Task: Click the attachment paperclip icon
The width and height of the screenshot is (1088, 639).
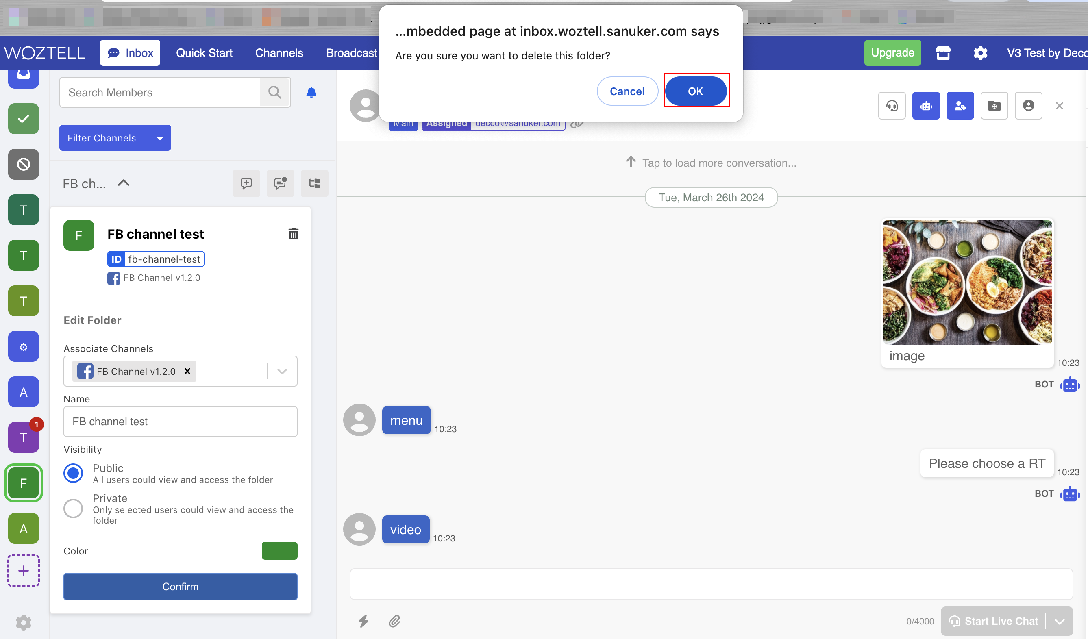Action: click(x=394, y=621)
